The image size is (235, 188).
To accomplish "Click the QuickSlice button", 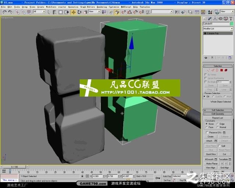I will (x=211, y=154).
